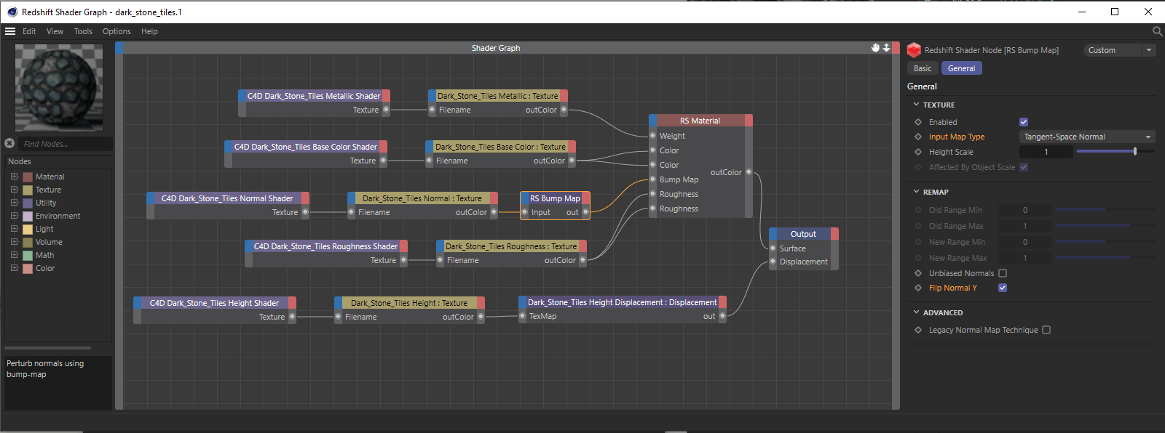Click the Height Scale slider handle
This screenshot has width=1165, height=433.
(x=1135, y=152)
